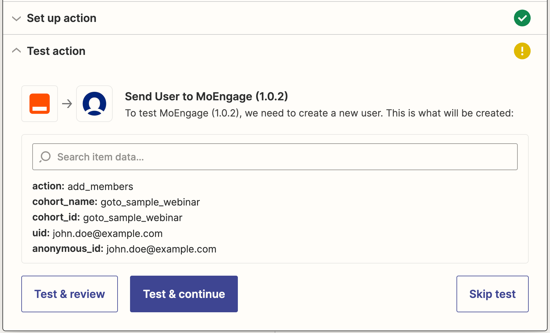
Task: Click the Test & continue button
Action: [x=184, y=294]
